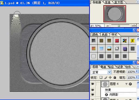Image resolution: width=139 pixels, height=100 pixels.
Task: Open the 不透明度 opacity slider arrow
Action: (137, 71)
